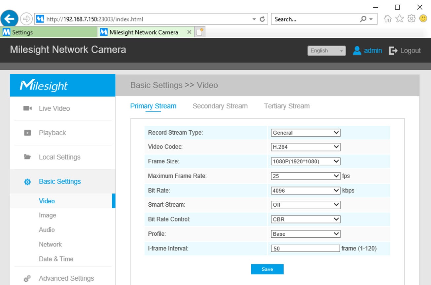Screen dimensions: 431x285
Task: Open Playback in sidebar
Action: click(x=52, y=133)
